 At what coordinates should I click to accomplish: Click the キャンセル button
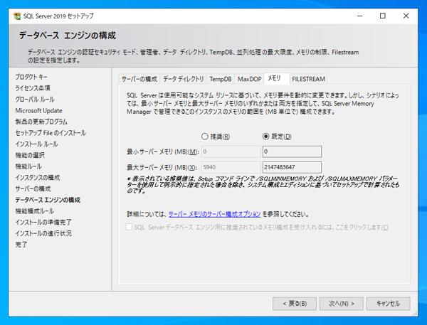pos(388,304)
